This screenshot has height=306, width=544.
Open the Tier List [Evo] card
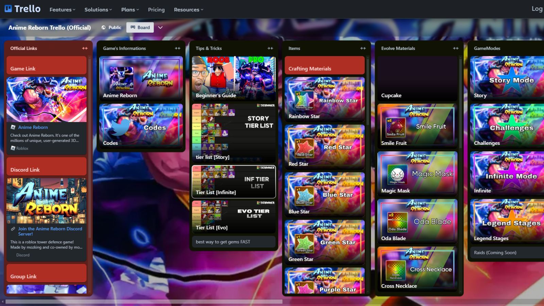[234, 217]
